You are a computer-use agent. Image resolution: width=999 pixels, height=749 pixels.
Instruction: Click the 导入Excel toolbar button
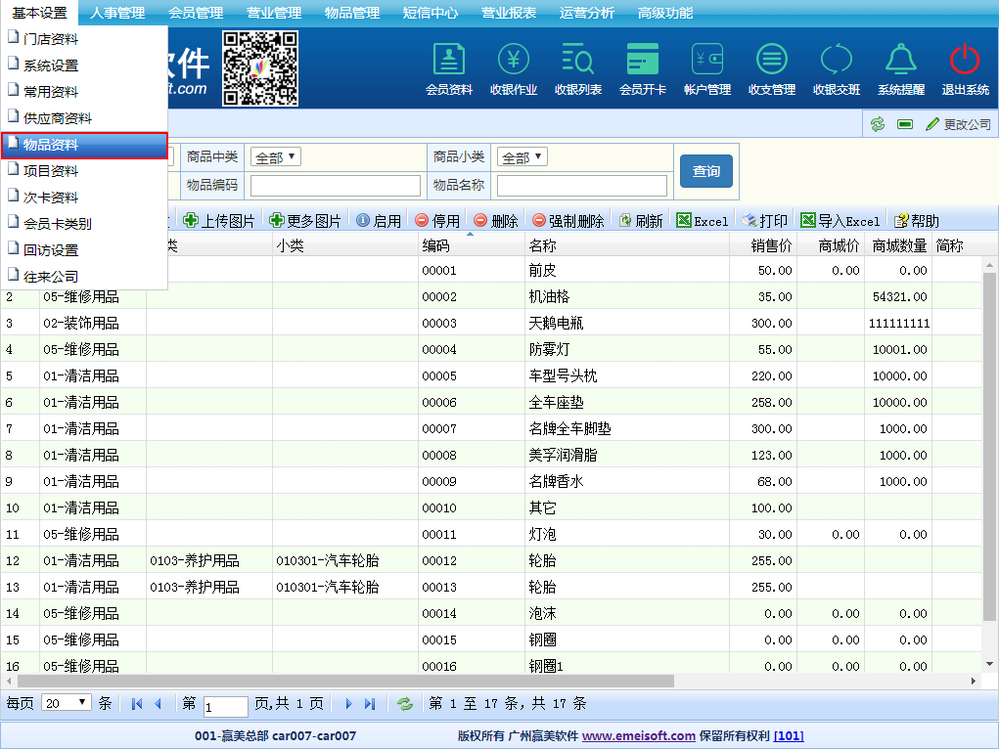click(840, 221)
